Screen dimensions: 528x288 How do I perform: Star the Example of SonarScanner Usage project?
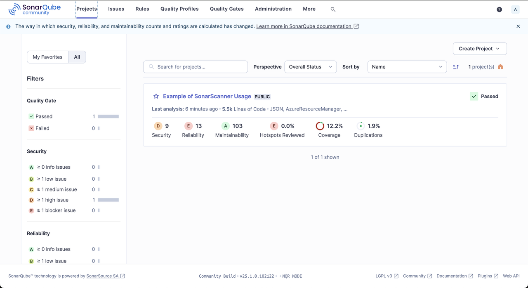tap(156, 97)
